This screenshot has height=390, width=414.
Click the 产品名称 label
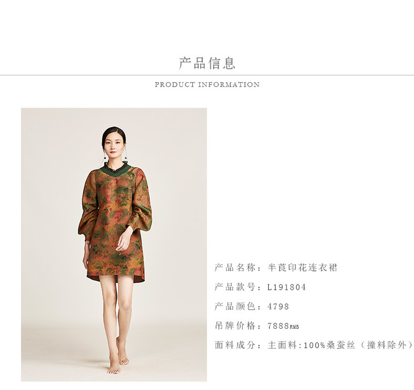click(235, 268)
